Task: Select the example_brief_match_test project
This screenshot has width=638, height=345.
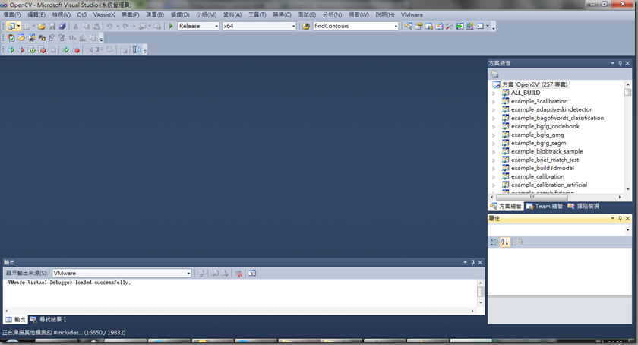Action: tap(545, 160)
